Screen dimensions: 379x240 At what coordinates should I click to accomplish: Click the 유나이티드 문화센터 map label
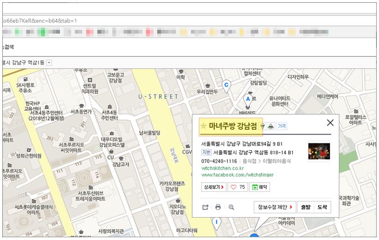tap(280, 101)
